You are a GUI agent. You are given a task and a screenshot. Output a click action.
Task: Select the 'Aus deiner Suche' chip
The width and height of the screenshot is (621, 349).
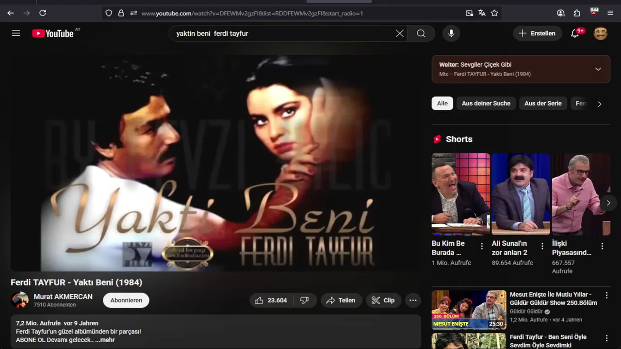pyautogui.click(x=486, y=103)
